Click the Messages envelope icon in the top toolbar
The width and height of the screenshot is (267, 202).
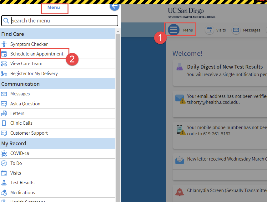pyautogui.click(x=236, y=30)
